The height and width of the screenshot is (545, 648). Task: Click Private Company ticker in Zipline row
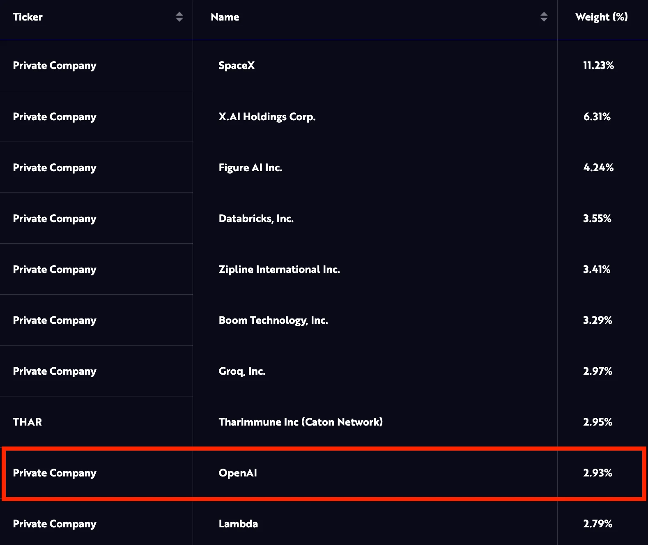55,270
